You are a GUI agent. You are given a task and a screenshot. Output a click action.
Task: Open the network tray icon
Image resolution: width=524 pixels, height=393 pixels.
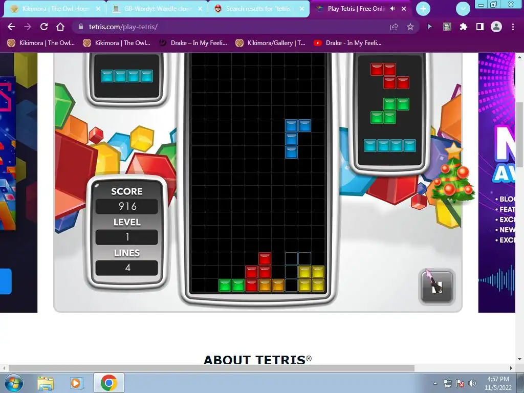pos(447,383)
